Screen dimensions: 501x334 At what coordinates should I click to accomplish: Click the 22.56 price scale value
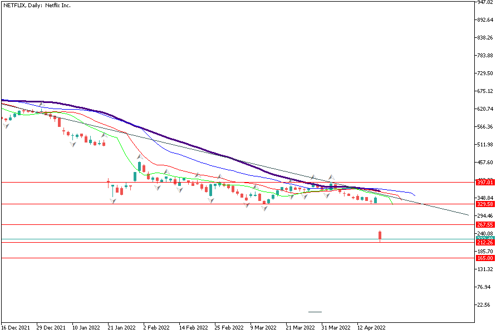485,305
